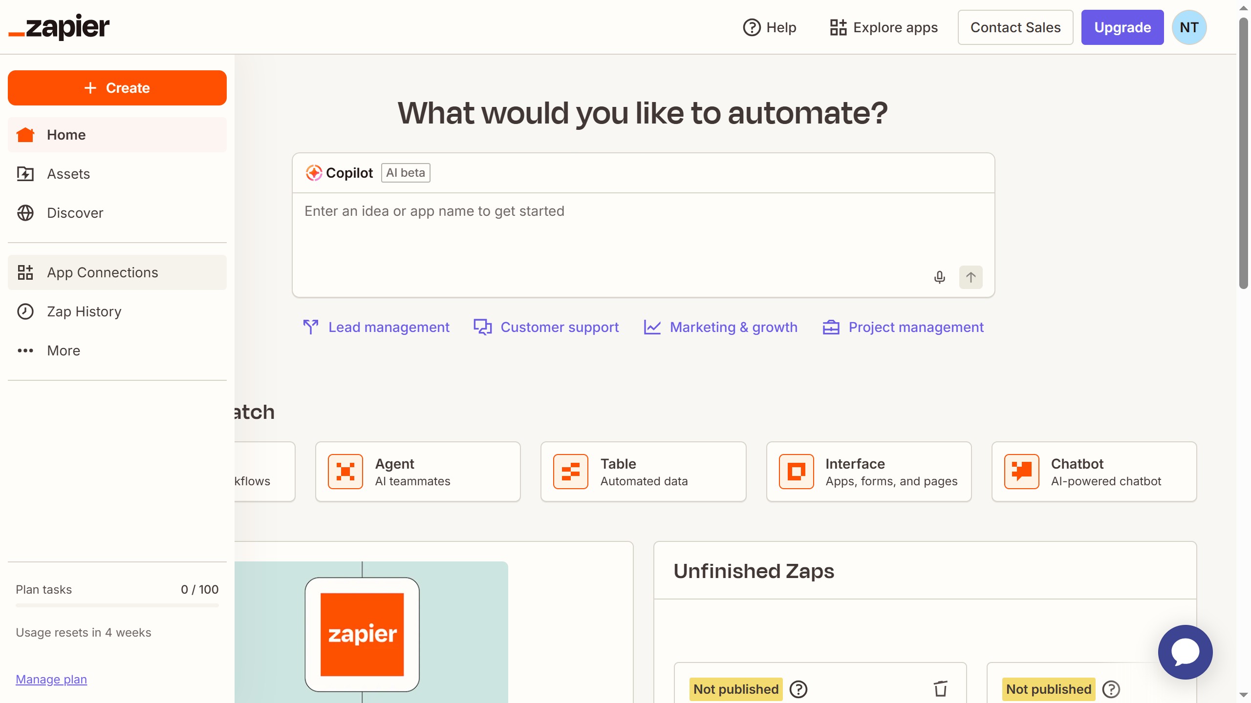Click the scrollbar down arrow

1244,695
